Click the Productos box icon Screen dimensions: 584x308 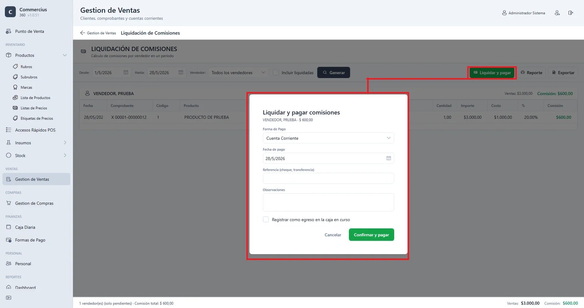pyautogui.click(x=9, y=55)
